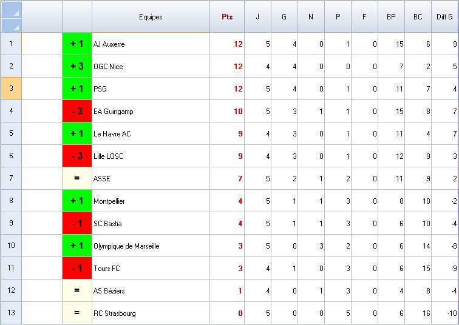Click the Diff G column header
The width and height of the screenshot is (459, 325).
pyautogui.click(x=444, y=17)
